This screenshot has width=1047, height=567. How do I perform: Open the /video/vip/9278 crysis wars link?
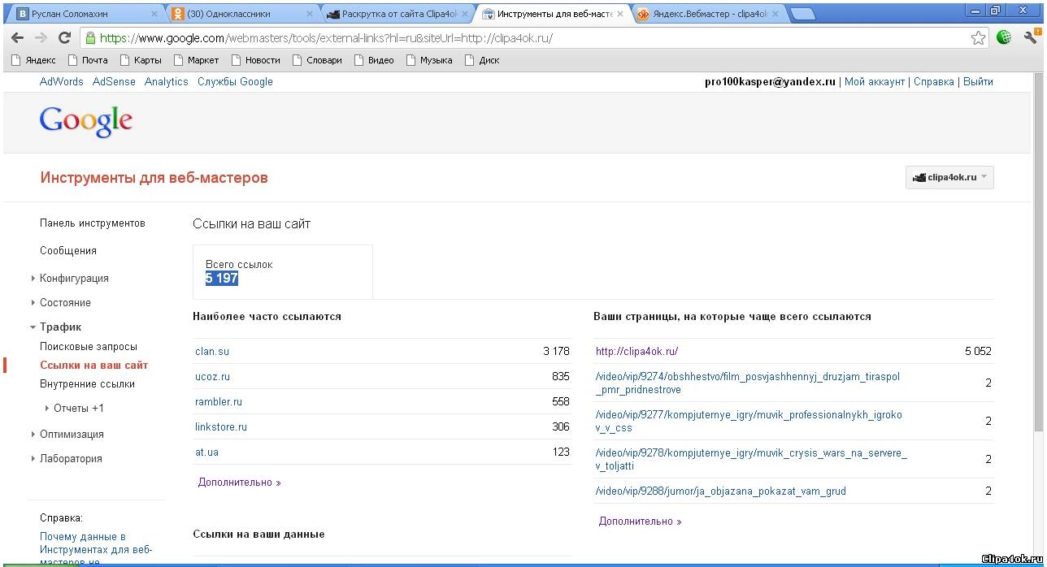[x=751, y=459]
